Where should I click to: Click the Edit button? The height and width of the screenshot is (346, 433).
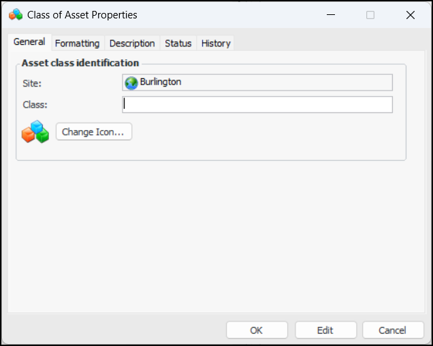(325, 330)
